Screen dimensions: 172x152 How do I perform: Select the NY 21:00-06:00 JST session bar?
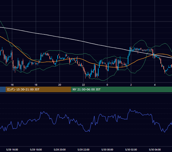coord(121,89)
